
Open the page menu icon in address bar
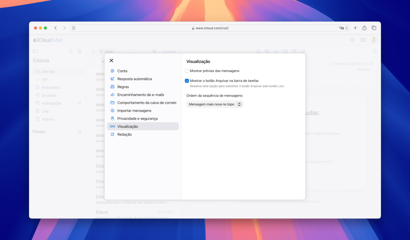pyautogui.click(x=74, y=28)
